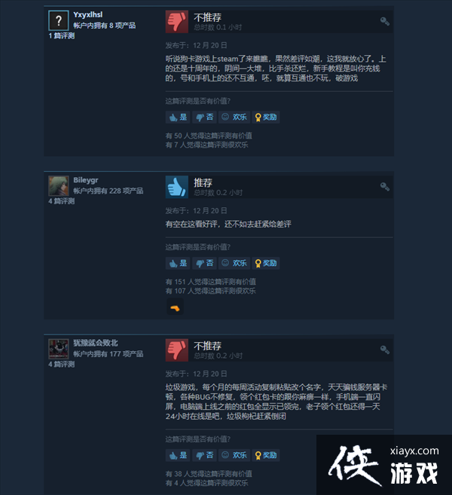Vote 否 (no) on 犹豫就会败北's review
The height and width of the screenshot is (495, 452).
(205, 455)
